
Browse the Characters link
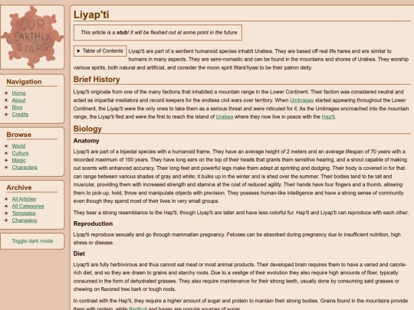click(x=25, y=168)
